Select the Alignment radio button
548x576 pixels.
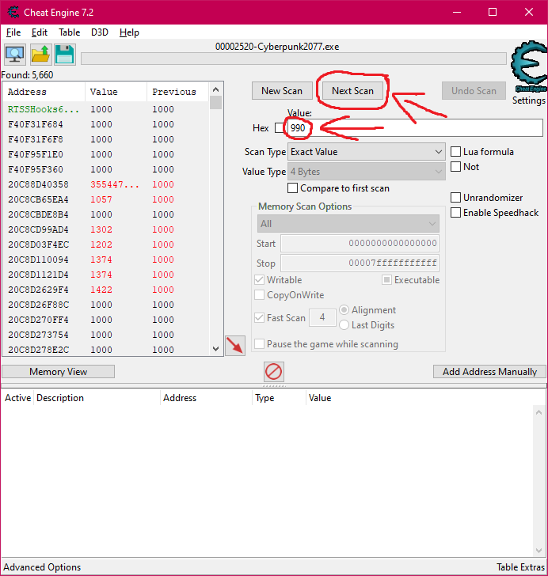coord(344,309)
